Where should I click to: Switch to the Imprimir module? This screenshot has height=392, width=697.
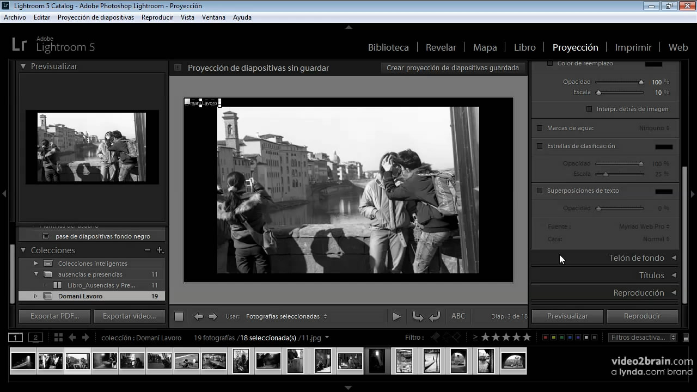coord(633,47)
